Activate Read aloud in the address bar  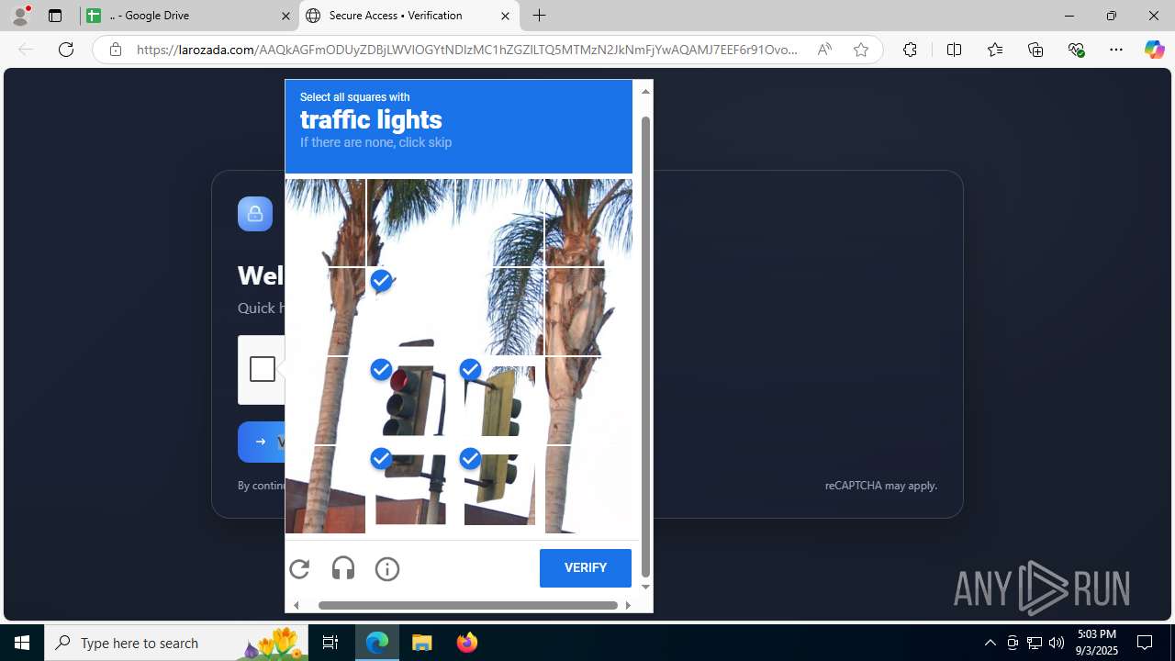pos(824,50)
